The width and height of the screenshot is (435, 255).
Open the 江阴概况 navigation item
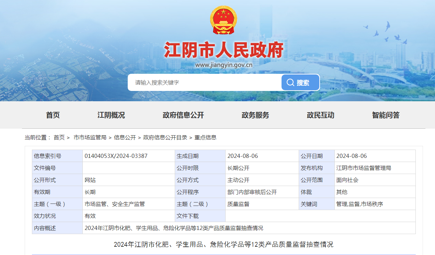(111, 115)
